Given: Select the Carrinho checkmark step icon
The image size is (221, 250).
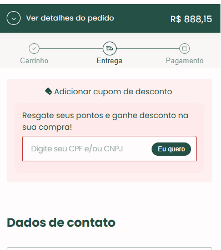Looking at the screenshot, I should (x=34, y=48).
